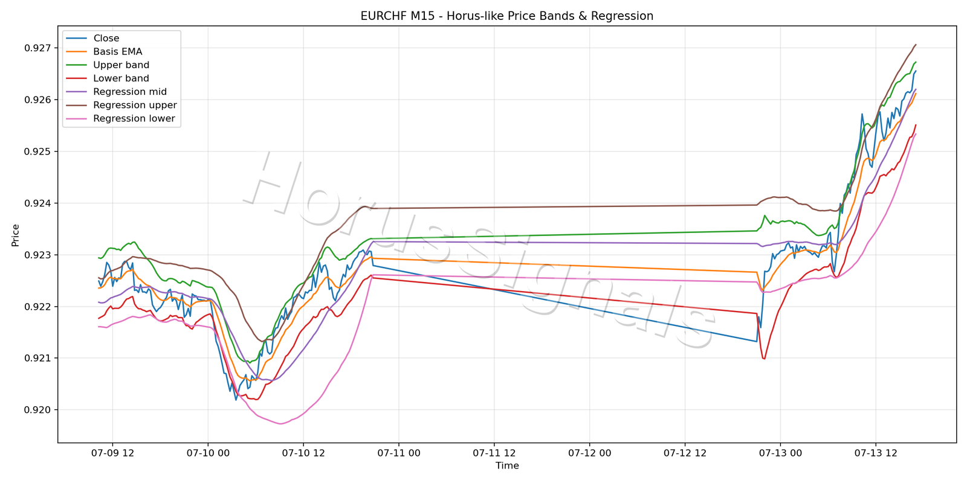Click the y-axis tick label 0.926
Screen dimensions: 967x483
click(37, 100)
